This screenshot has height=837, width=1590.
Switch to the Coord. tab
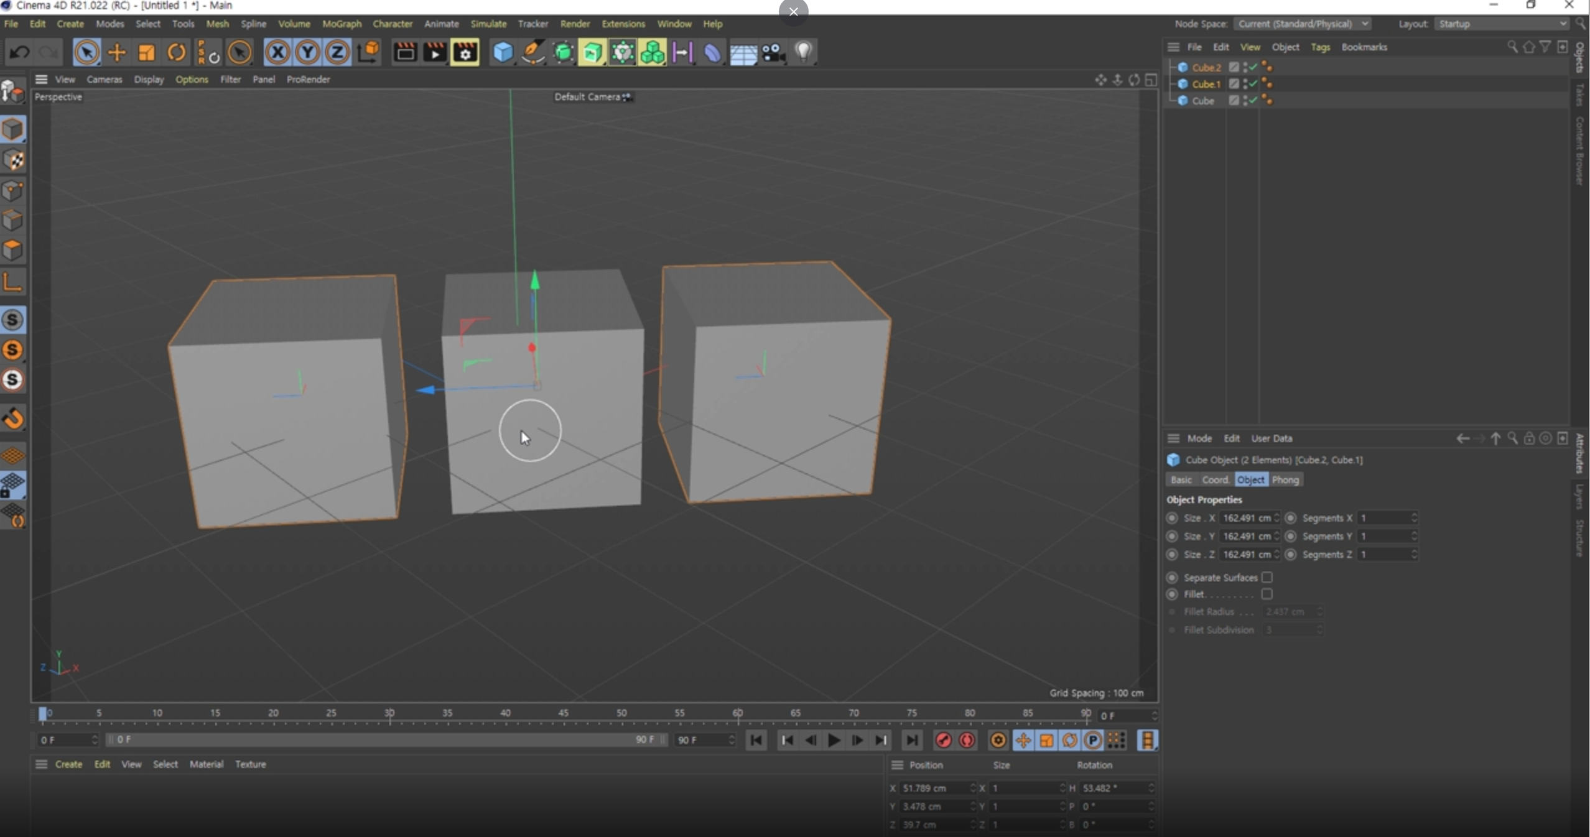[1215, 480]
